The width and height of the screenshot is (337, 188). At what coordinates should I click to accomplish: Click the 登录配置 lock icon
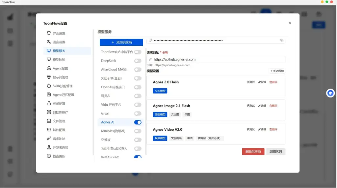coord(49,103)
